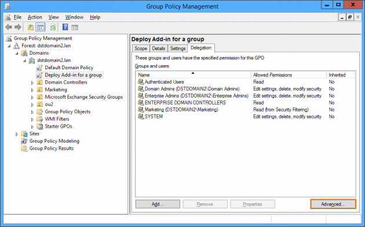
Task: Toggle Show/Hide Console Tree toolbar icon
Action: tap(41, 27)
